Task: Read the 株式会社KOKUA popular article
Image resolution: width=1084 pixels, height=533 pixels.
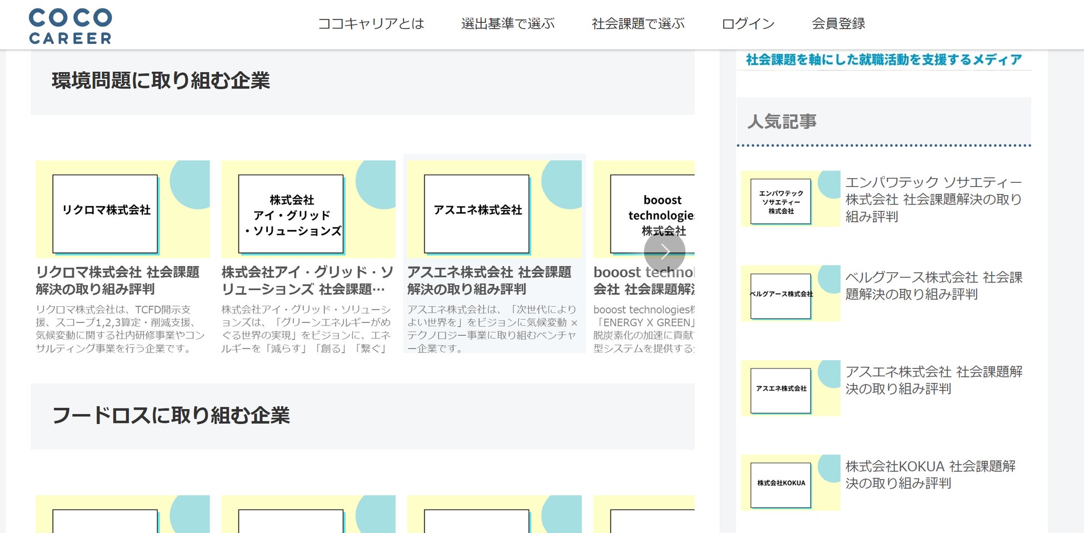Action: point(931,475)
